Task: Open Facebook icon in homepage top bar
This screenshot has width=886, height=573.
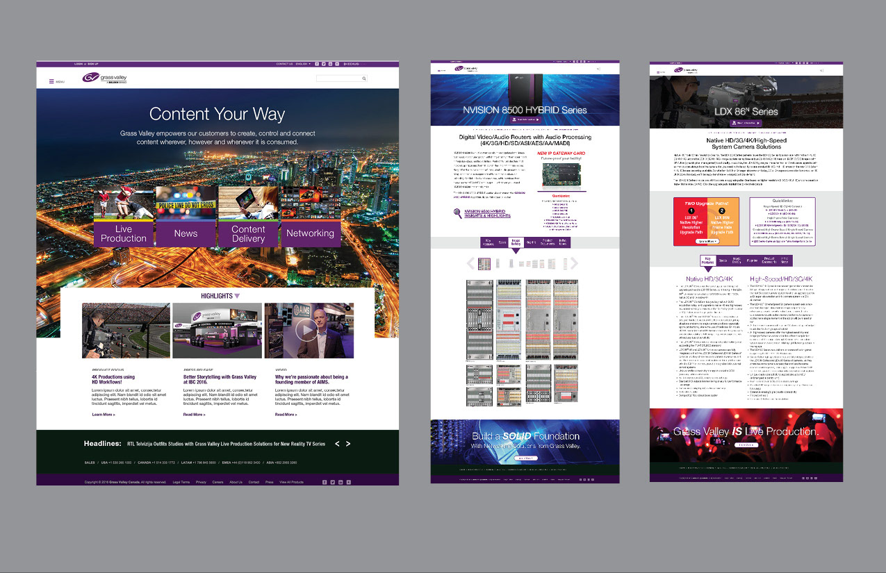Action: tap(317, 64)
